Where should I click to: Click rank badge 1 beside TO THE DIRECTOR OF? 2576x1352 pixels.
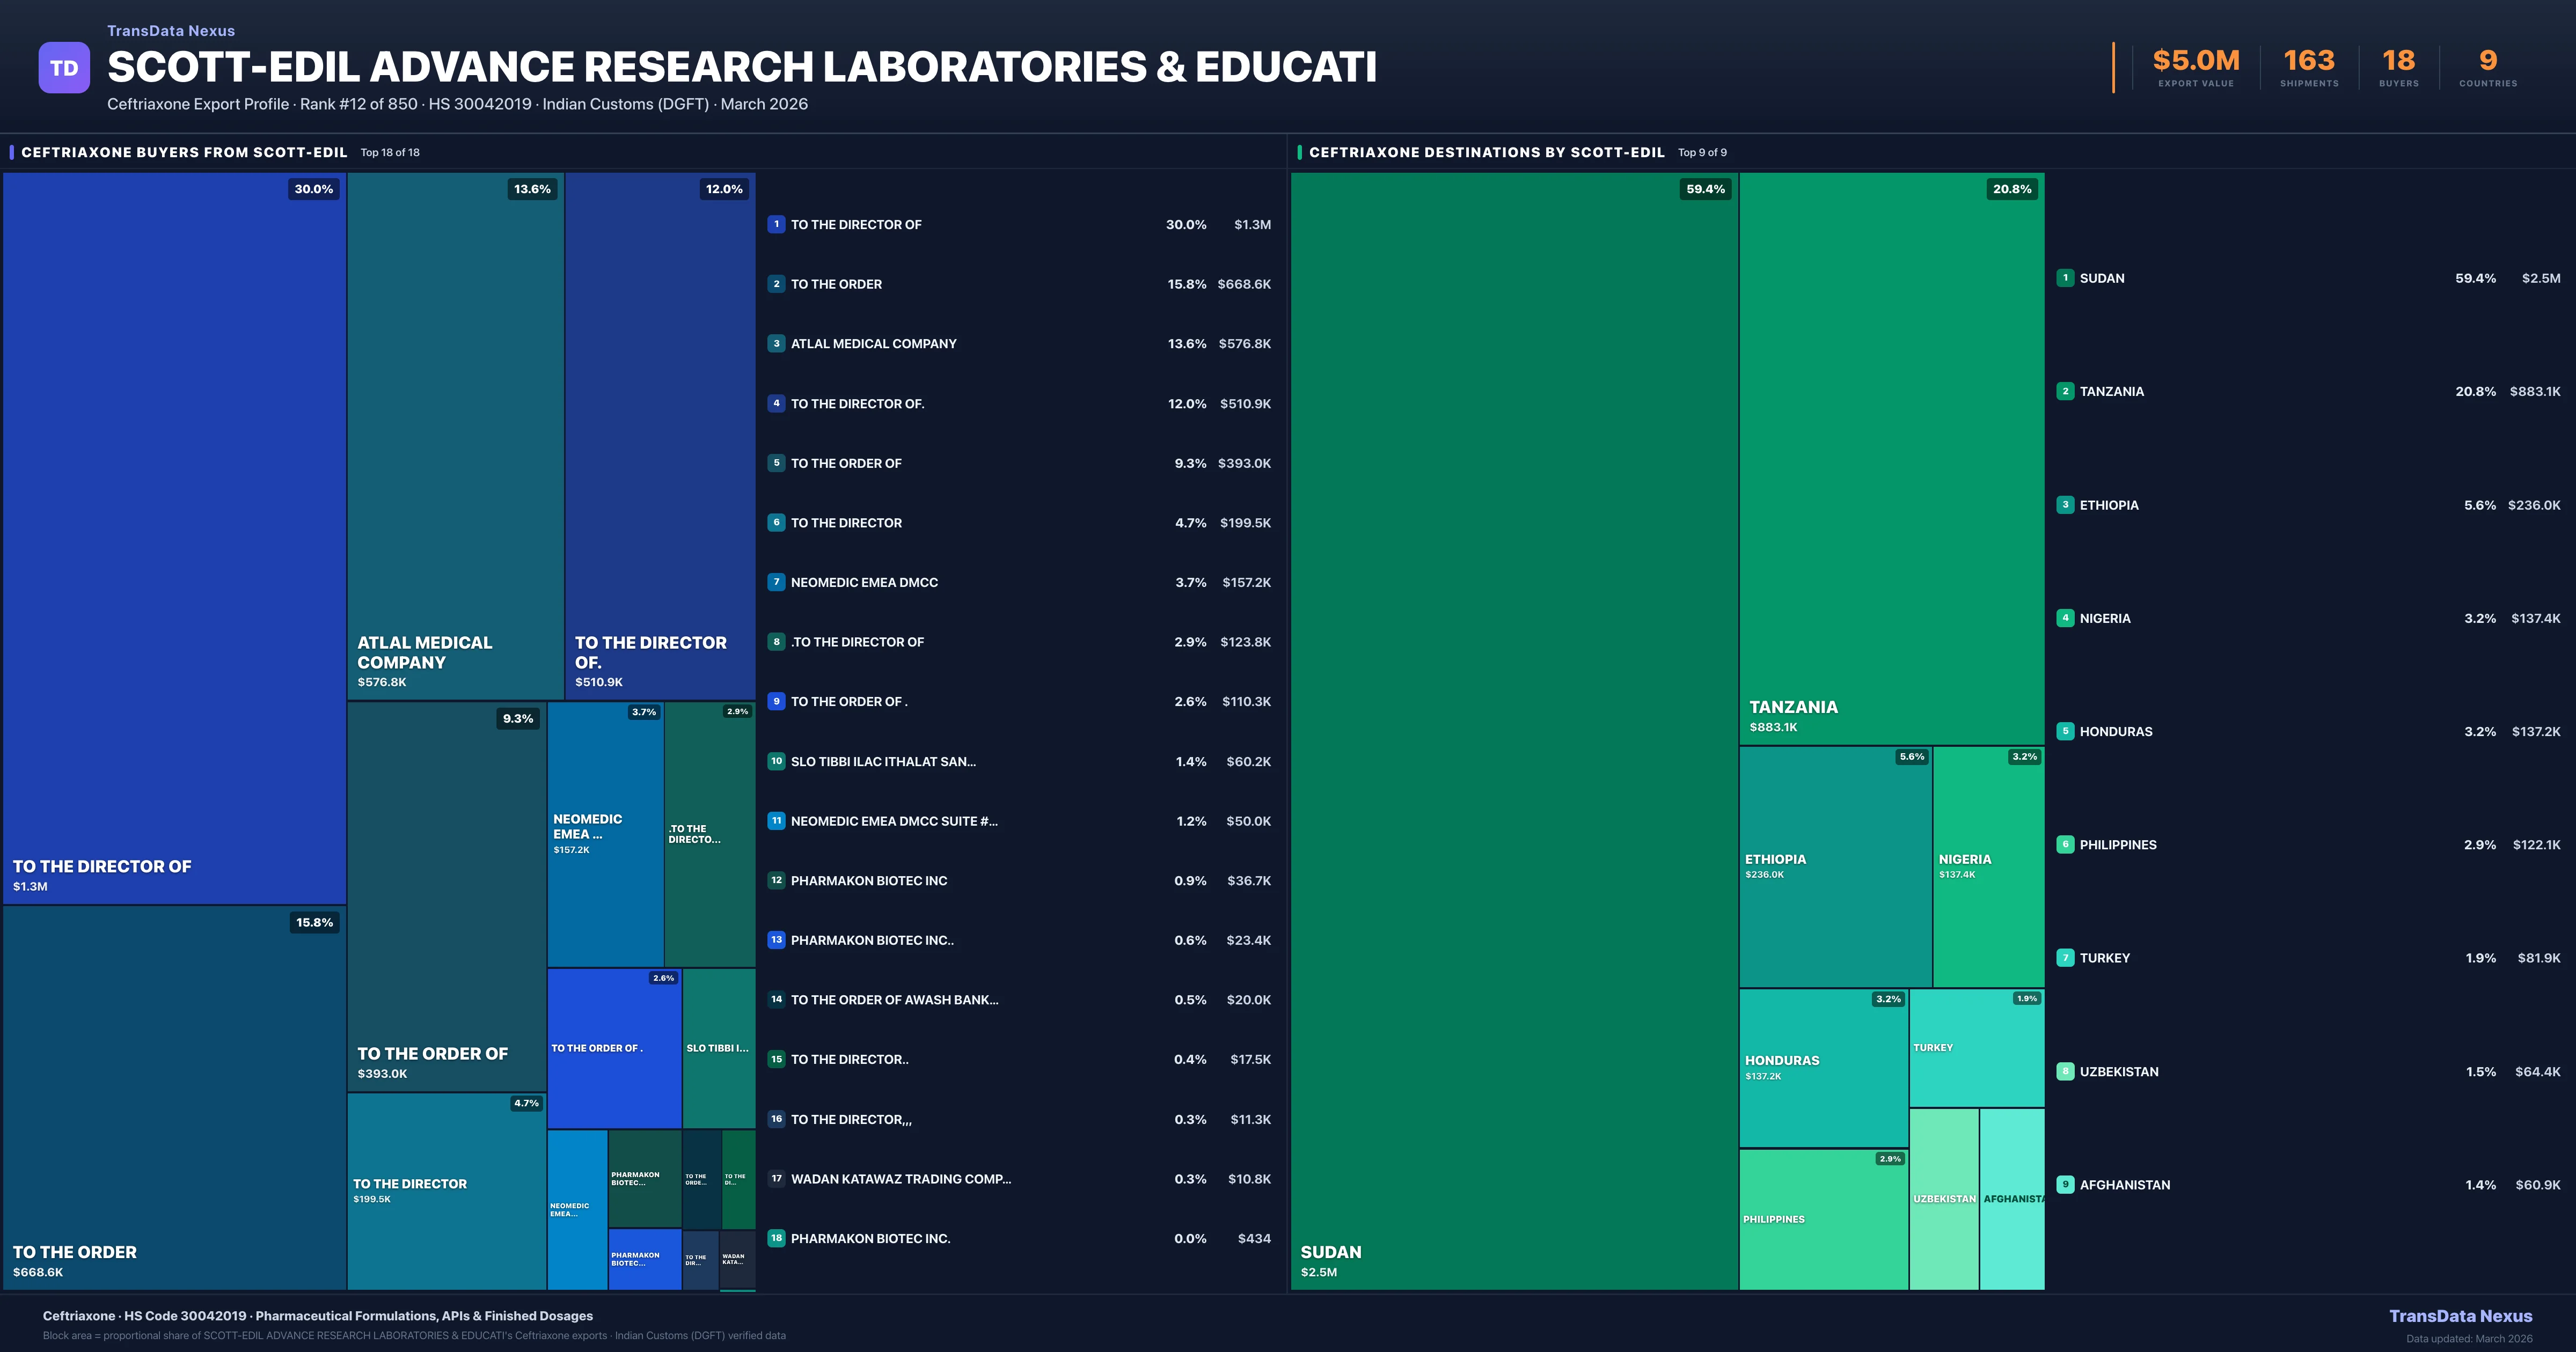(x=776, y=224)
